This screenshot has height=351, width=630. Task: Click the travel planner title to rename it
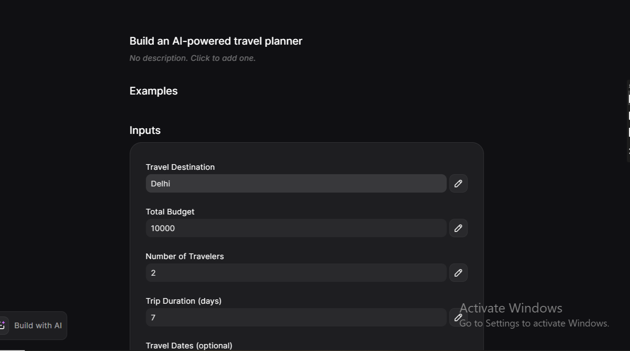216,41
